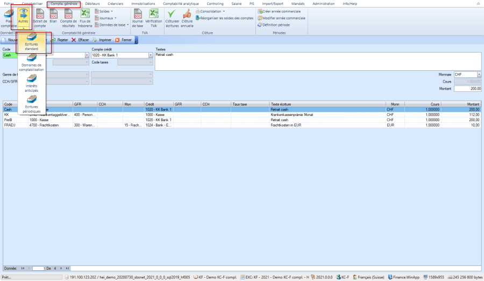The image size is (484, 281).
Task: Open the Consolidation dropdown
Action: pos(211,11)
